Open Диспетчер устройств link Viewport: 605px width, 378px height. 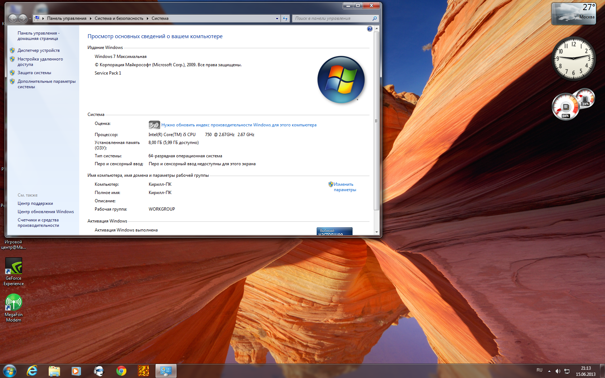tap(39, 50)
